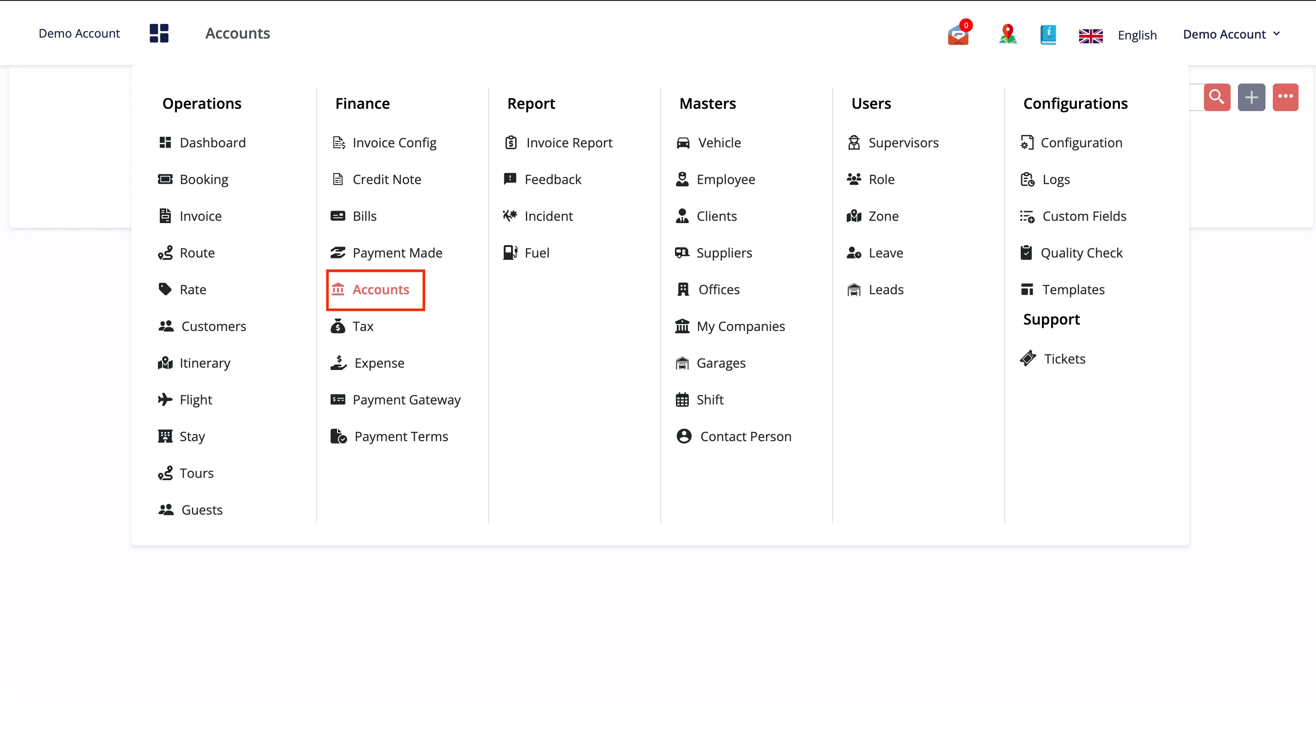Go to Invoice under Operations

click(x=191, y=216)
